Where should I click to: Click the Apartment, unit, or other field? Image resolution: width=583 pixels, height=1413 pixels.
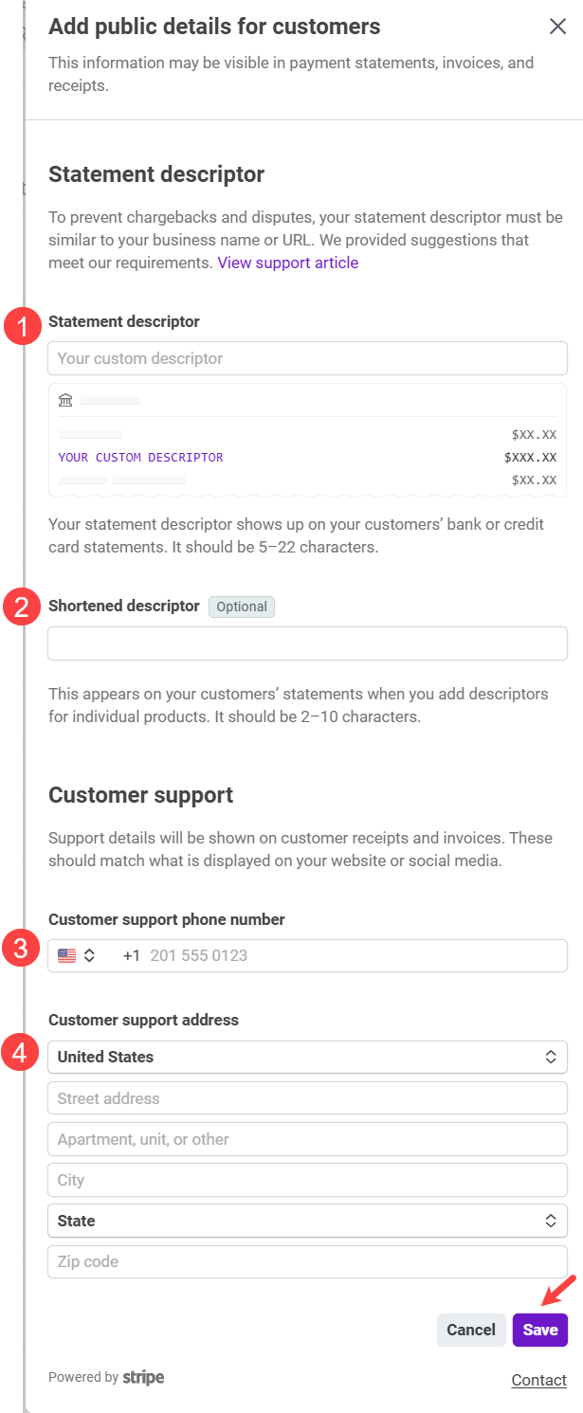(307, 1139)
